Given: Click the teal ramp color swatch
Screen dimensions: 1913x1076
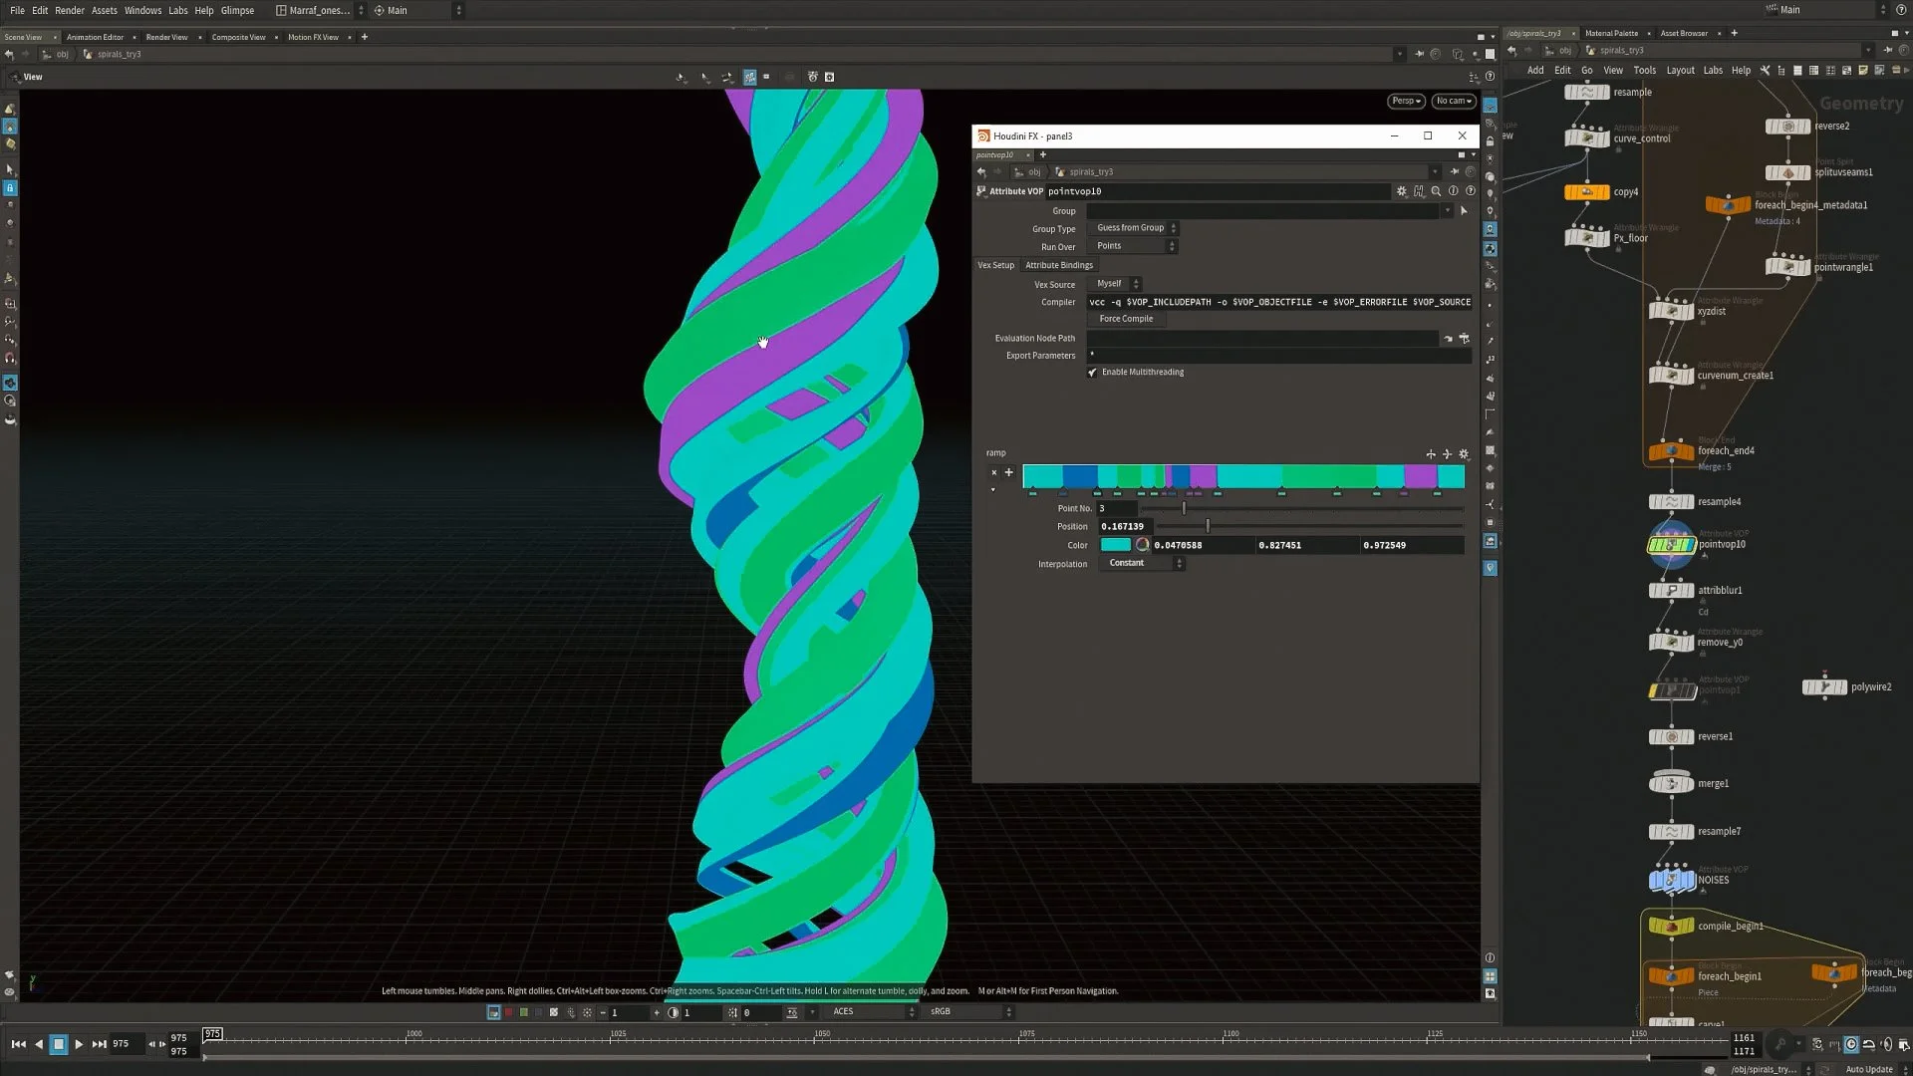Looking at the screenshot, I should pos(1115,545).
